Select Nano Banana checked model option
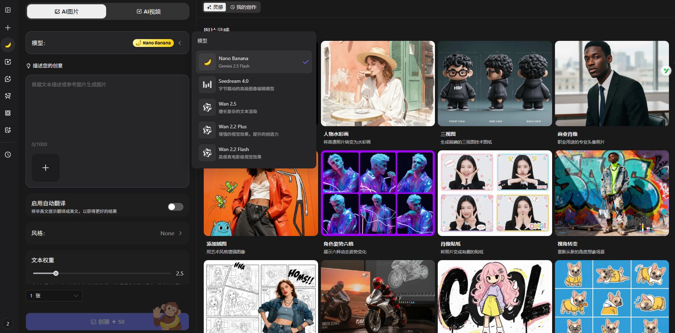The height and width of the screenshot is (333, 675). tap(254, 62)
